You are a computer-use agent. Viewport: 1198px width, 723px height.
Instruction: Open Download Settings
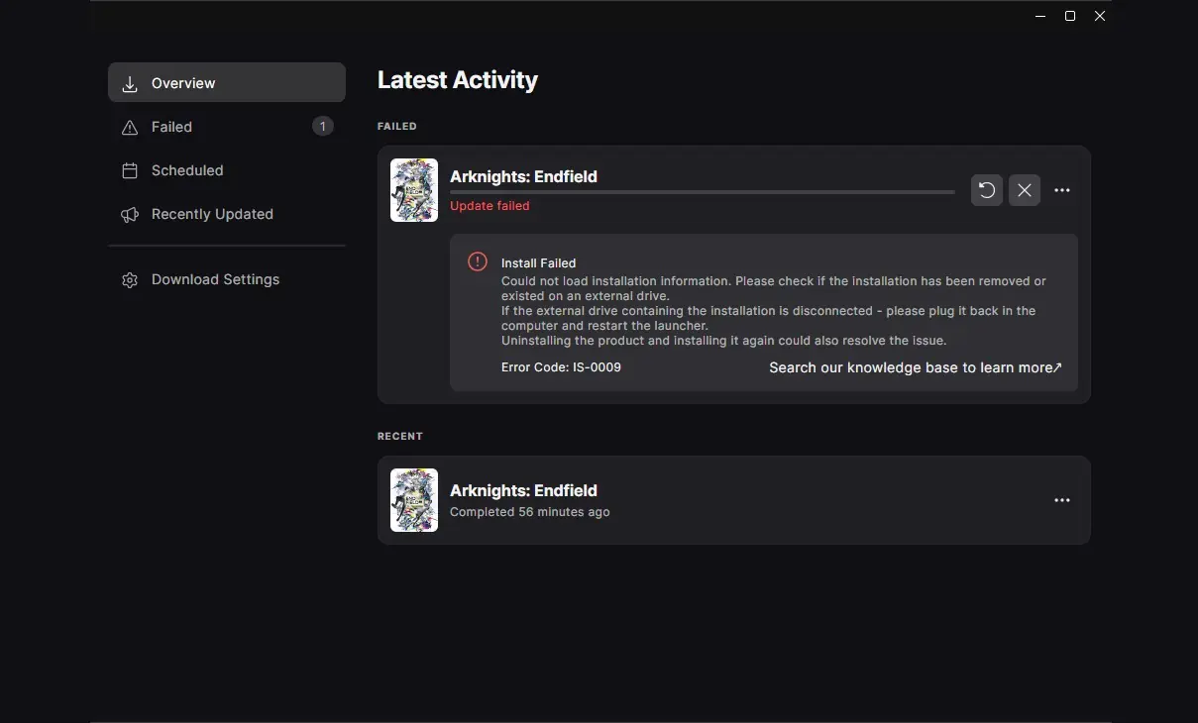(227, 279)
